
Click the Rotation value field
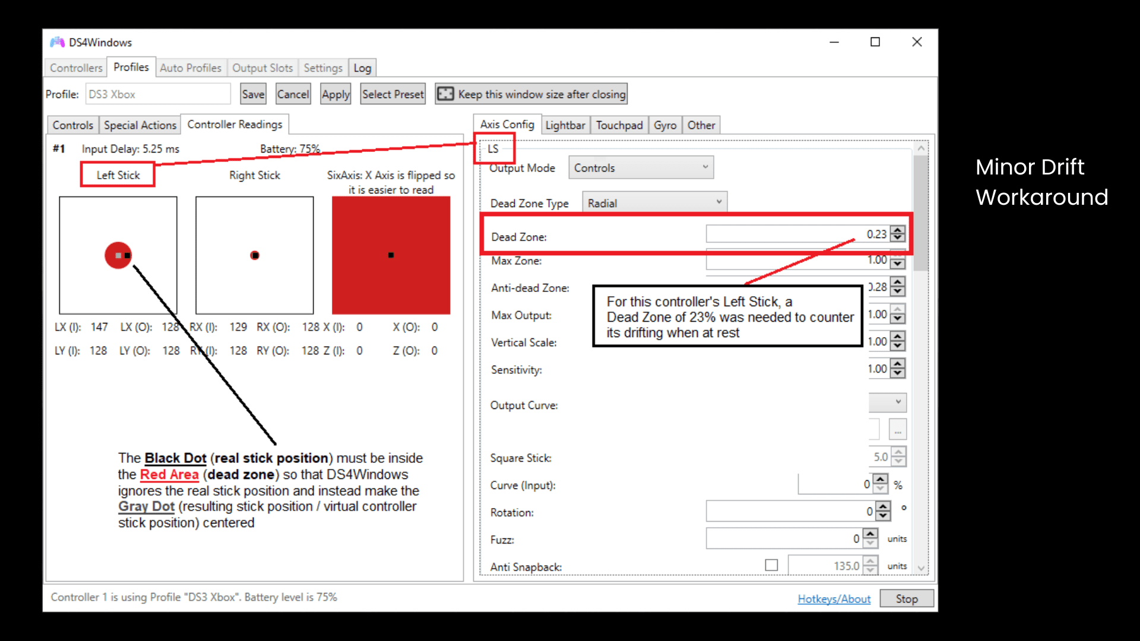790,511
